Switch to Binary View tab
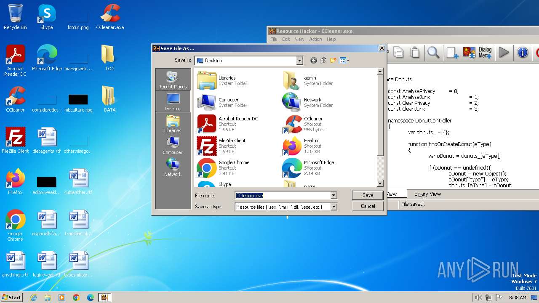Screen dimensions: 539x303 (427, 194)
